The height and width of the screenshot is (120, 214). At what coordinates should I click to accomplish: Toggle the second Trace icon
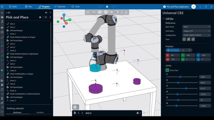[189, 39]
